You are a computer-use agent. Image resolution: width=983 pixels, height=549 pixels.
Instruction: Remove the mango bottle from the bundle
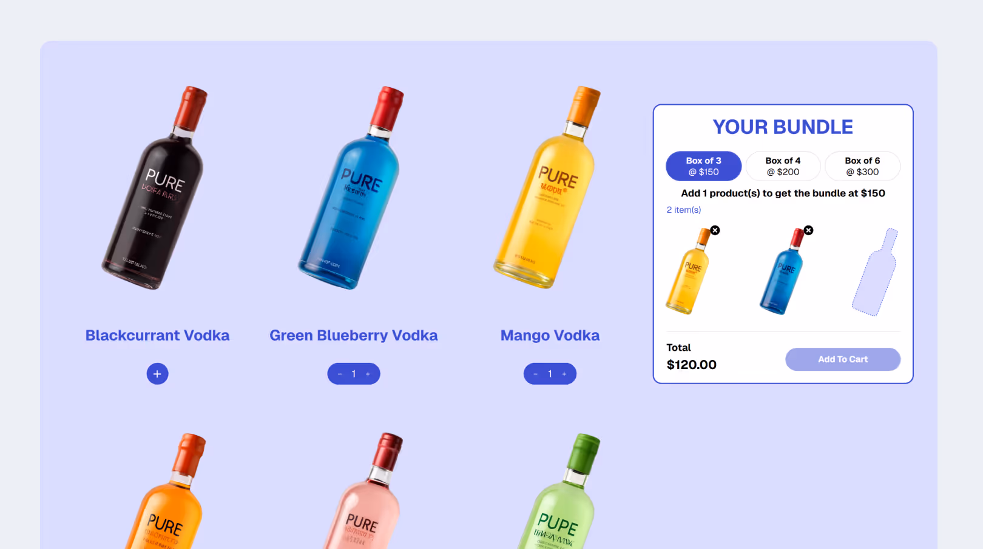click(x=715, y=230)
